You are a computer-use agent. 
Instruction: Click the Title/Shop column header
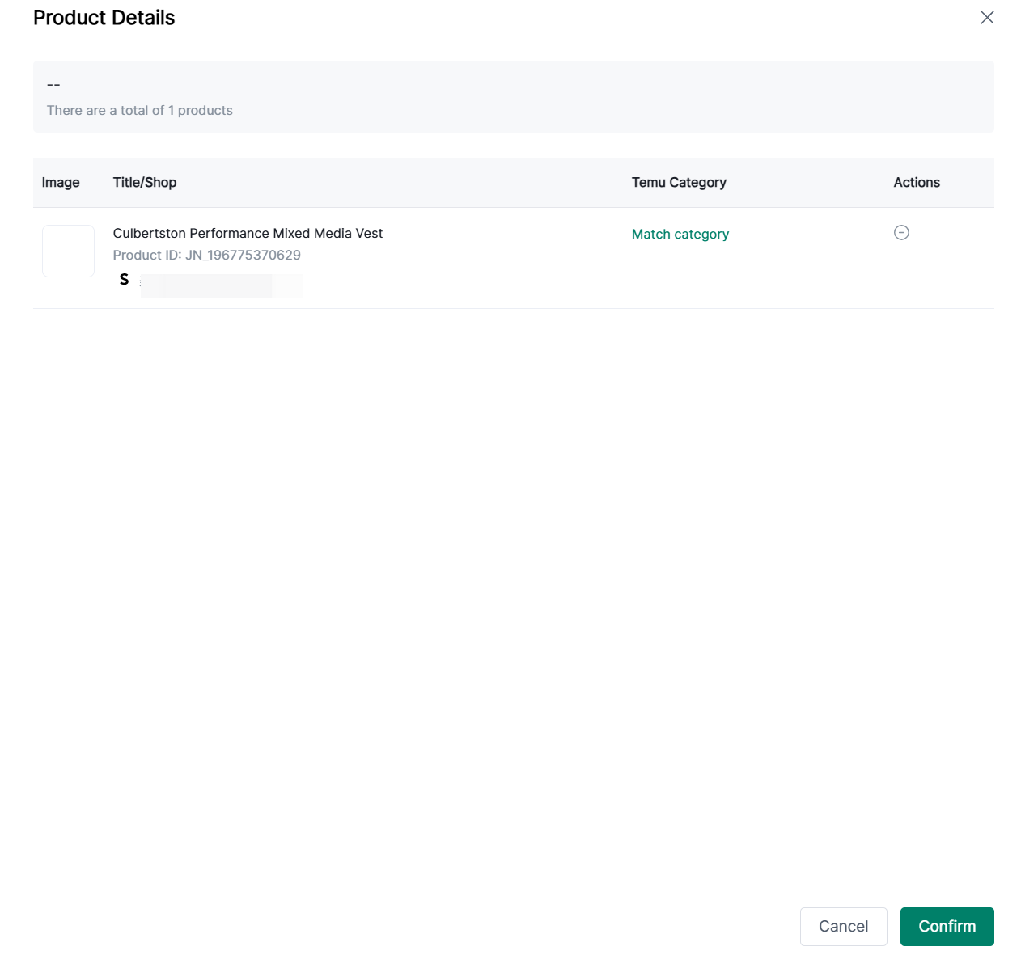click(144, 183)
